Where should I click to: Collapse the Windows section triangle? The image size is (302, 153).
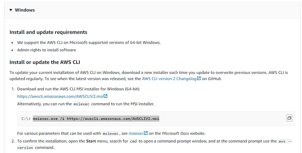tap(11, 10)
